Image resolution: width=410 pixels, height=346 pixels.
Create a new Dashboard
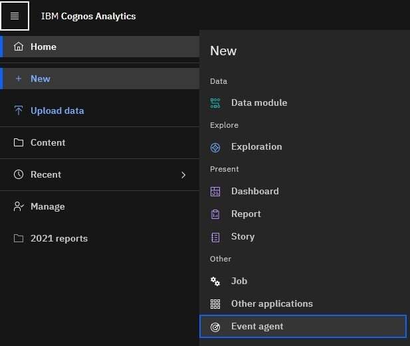[x=303, y=191]
